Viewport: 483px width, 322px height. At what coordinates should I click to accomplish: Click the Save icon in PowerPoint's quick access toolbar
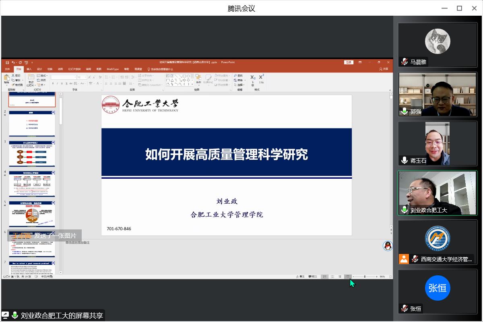coord(7,62)
